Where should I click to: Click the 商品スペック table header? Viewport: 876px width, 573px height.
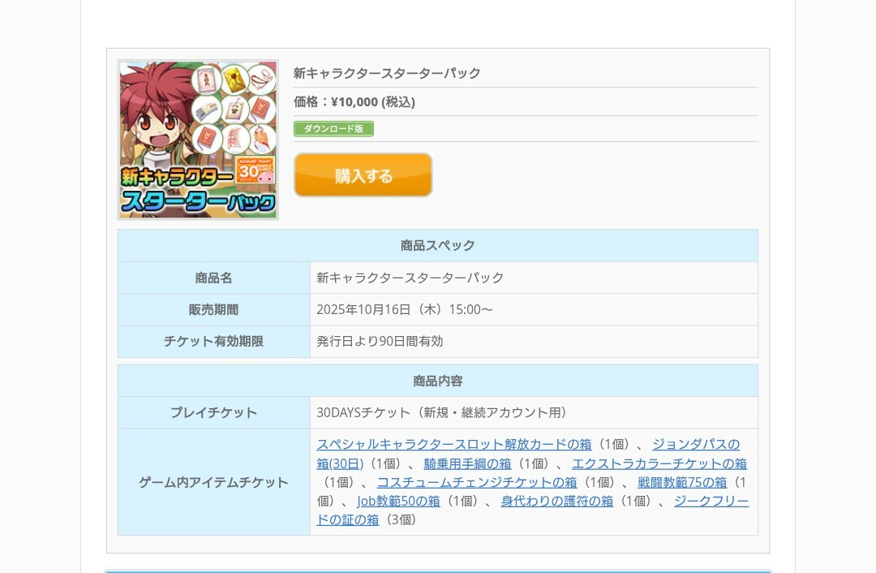[438, 245]
